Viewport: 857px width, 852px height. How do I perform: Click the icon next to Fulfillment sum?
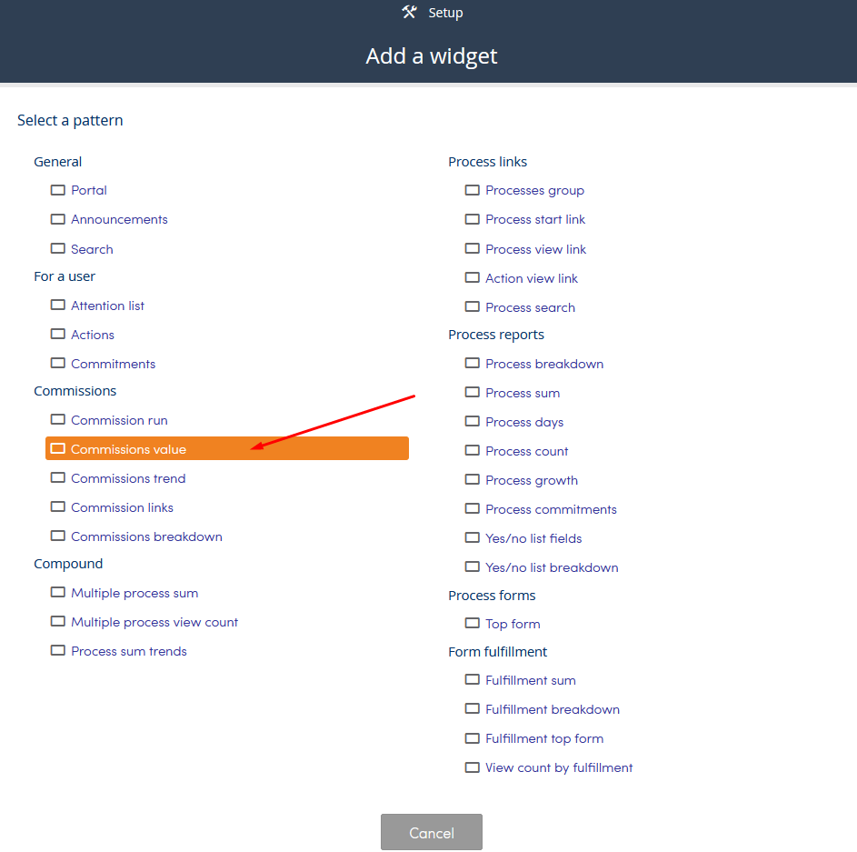tap(473, 679)
